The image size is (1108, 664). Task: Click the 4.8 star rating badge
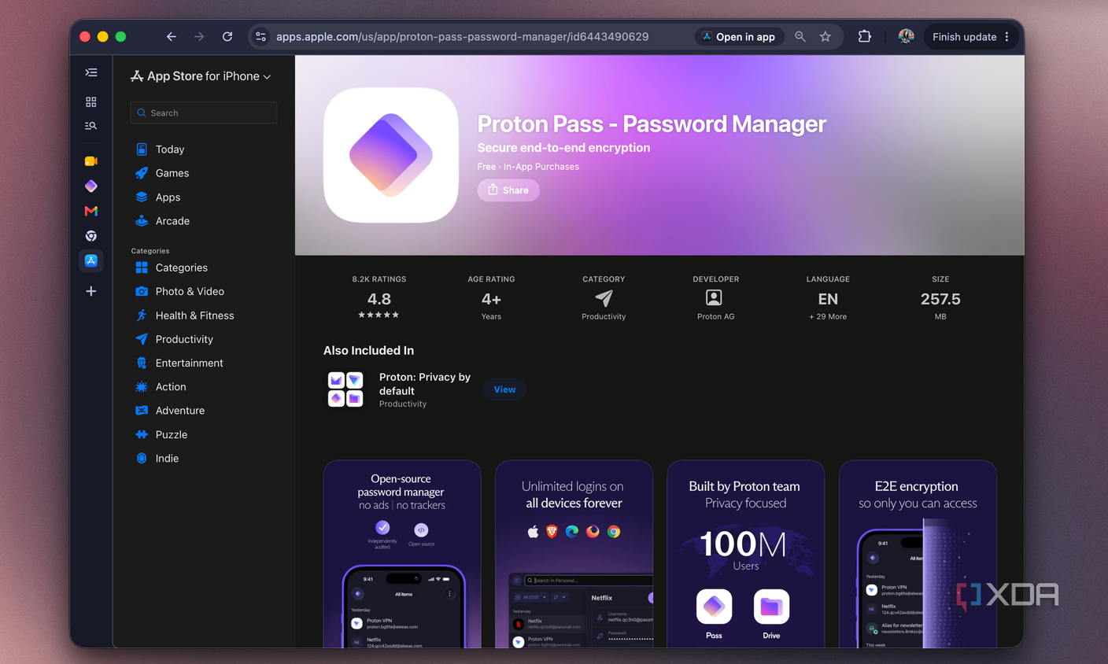379,298
